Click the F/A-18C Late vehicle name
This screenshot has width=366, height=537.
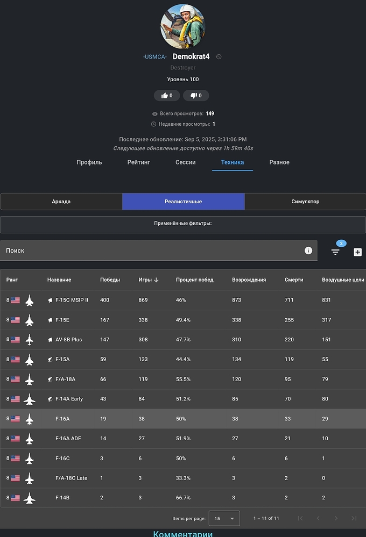tap(72, 478)
